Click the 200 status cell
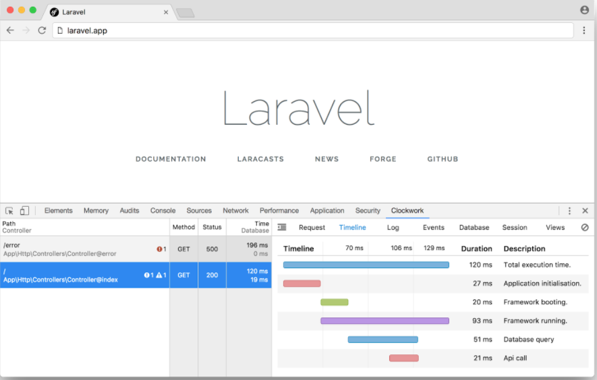 [212, 275]
